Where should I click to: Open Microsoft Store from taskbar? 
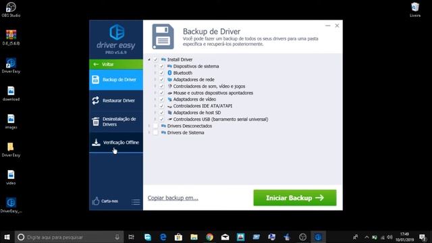(178, 237)
